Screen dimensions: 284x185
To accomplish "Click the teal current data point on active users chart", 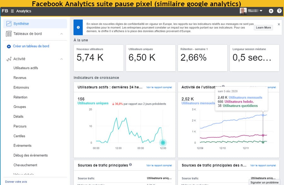I will (163, 143).
